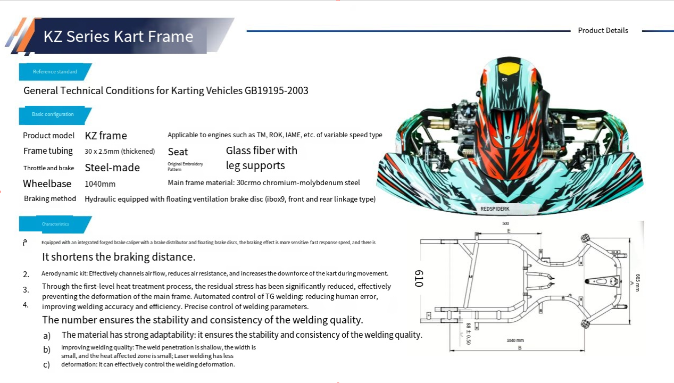The width and height of the screenshot is (674, 383).
Task: Click the 'Seat' label
Action: click(178, 152)
